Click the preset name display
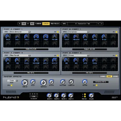The width and height of the screenshot is (121, 121). click(82, 24)
